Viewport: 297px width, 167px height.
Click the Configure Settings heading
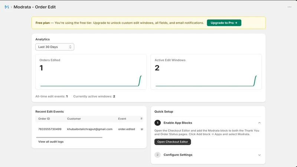(x=178, y=155)
